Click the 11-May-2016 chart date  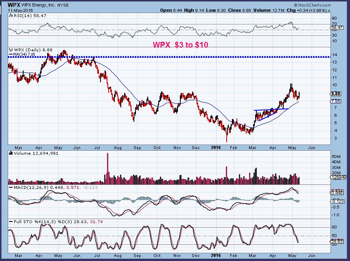pyautogui.click(x=20, y=11)
